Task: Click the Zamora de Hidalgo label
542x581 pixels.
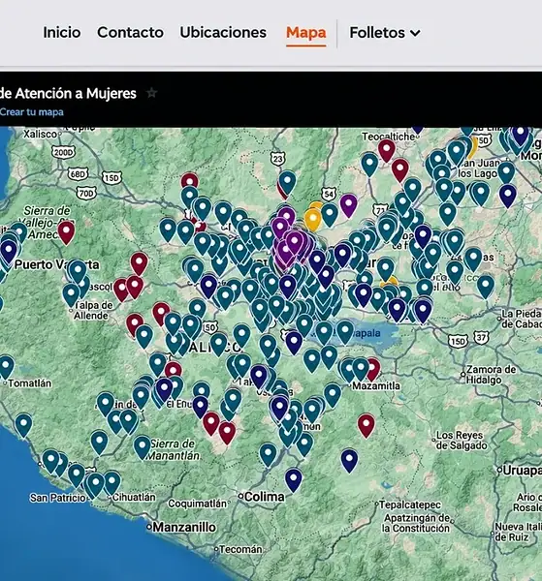Action: point(489,375)
